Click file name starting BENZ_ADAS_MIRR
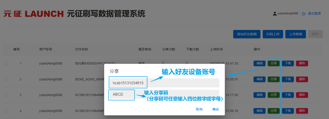This screenshot has width=329, height=119. tap(90, 79)
